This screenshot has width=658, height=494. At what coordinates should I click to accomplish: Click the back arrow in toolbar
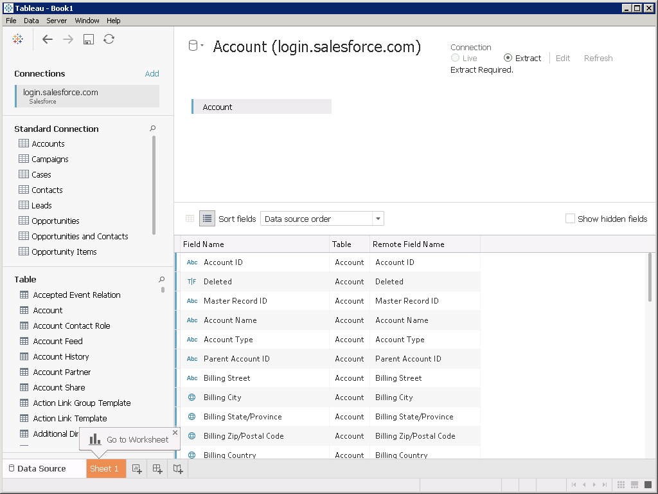47,39
